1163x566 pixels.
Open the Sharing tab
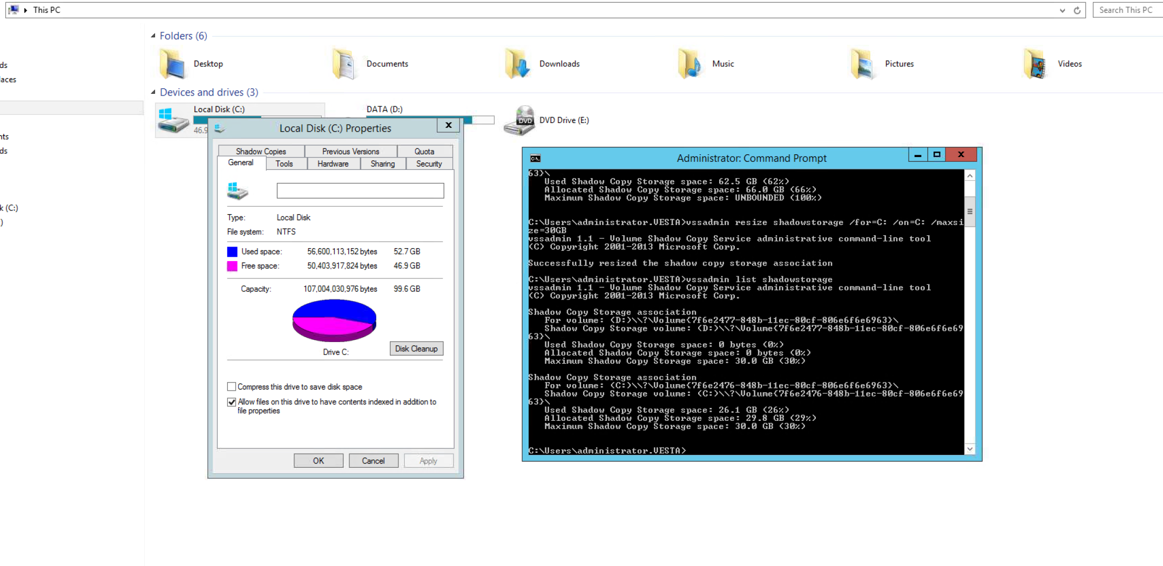click(x=383, y=164)
